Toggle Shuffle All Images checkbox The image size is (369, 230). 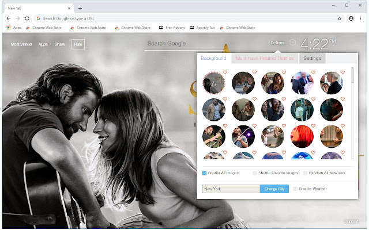pos(204,173)
